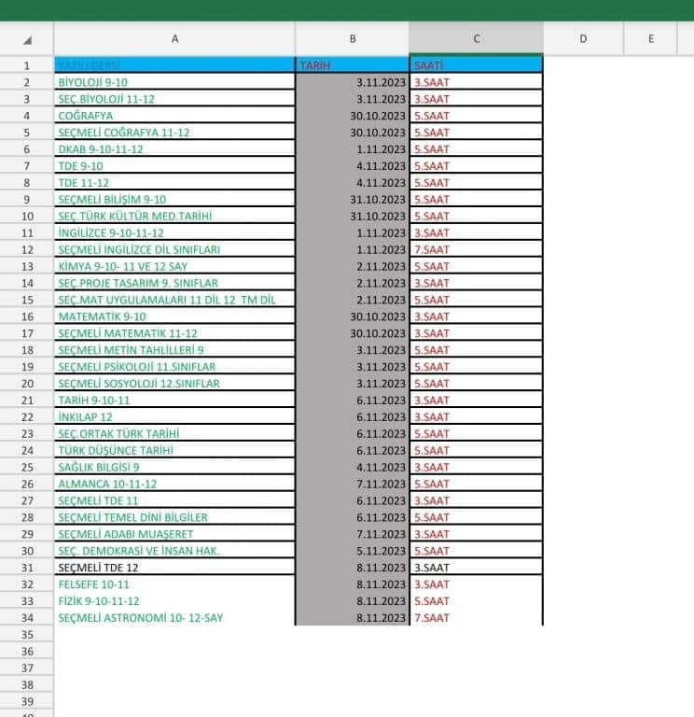The width and height of the screenshot is (694, 717).
Task: Select column E header
Action: 651,39
